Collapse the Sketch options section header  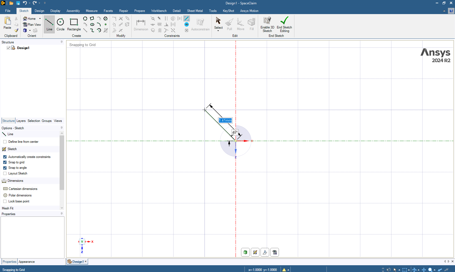coord(12,149)
